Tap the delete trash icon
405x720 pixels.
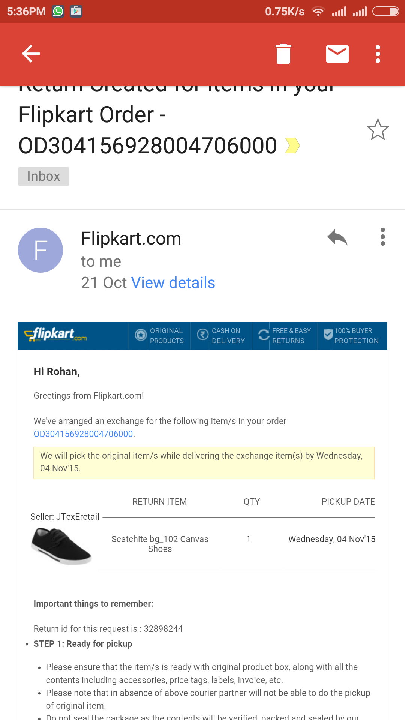pos(284,54)
